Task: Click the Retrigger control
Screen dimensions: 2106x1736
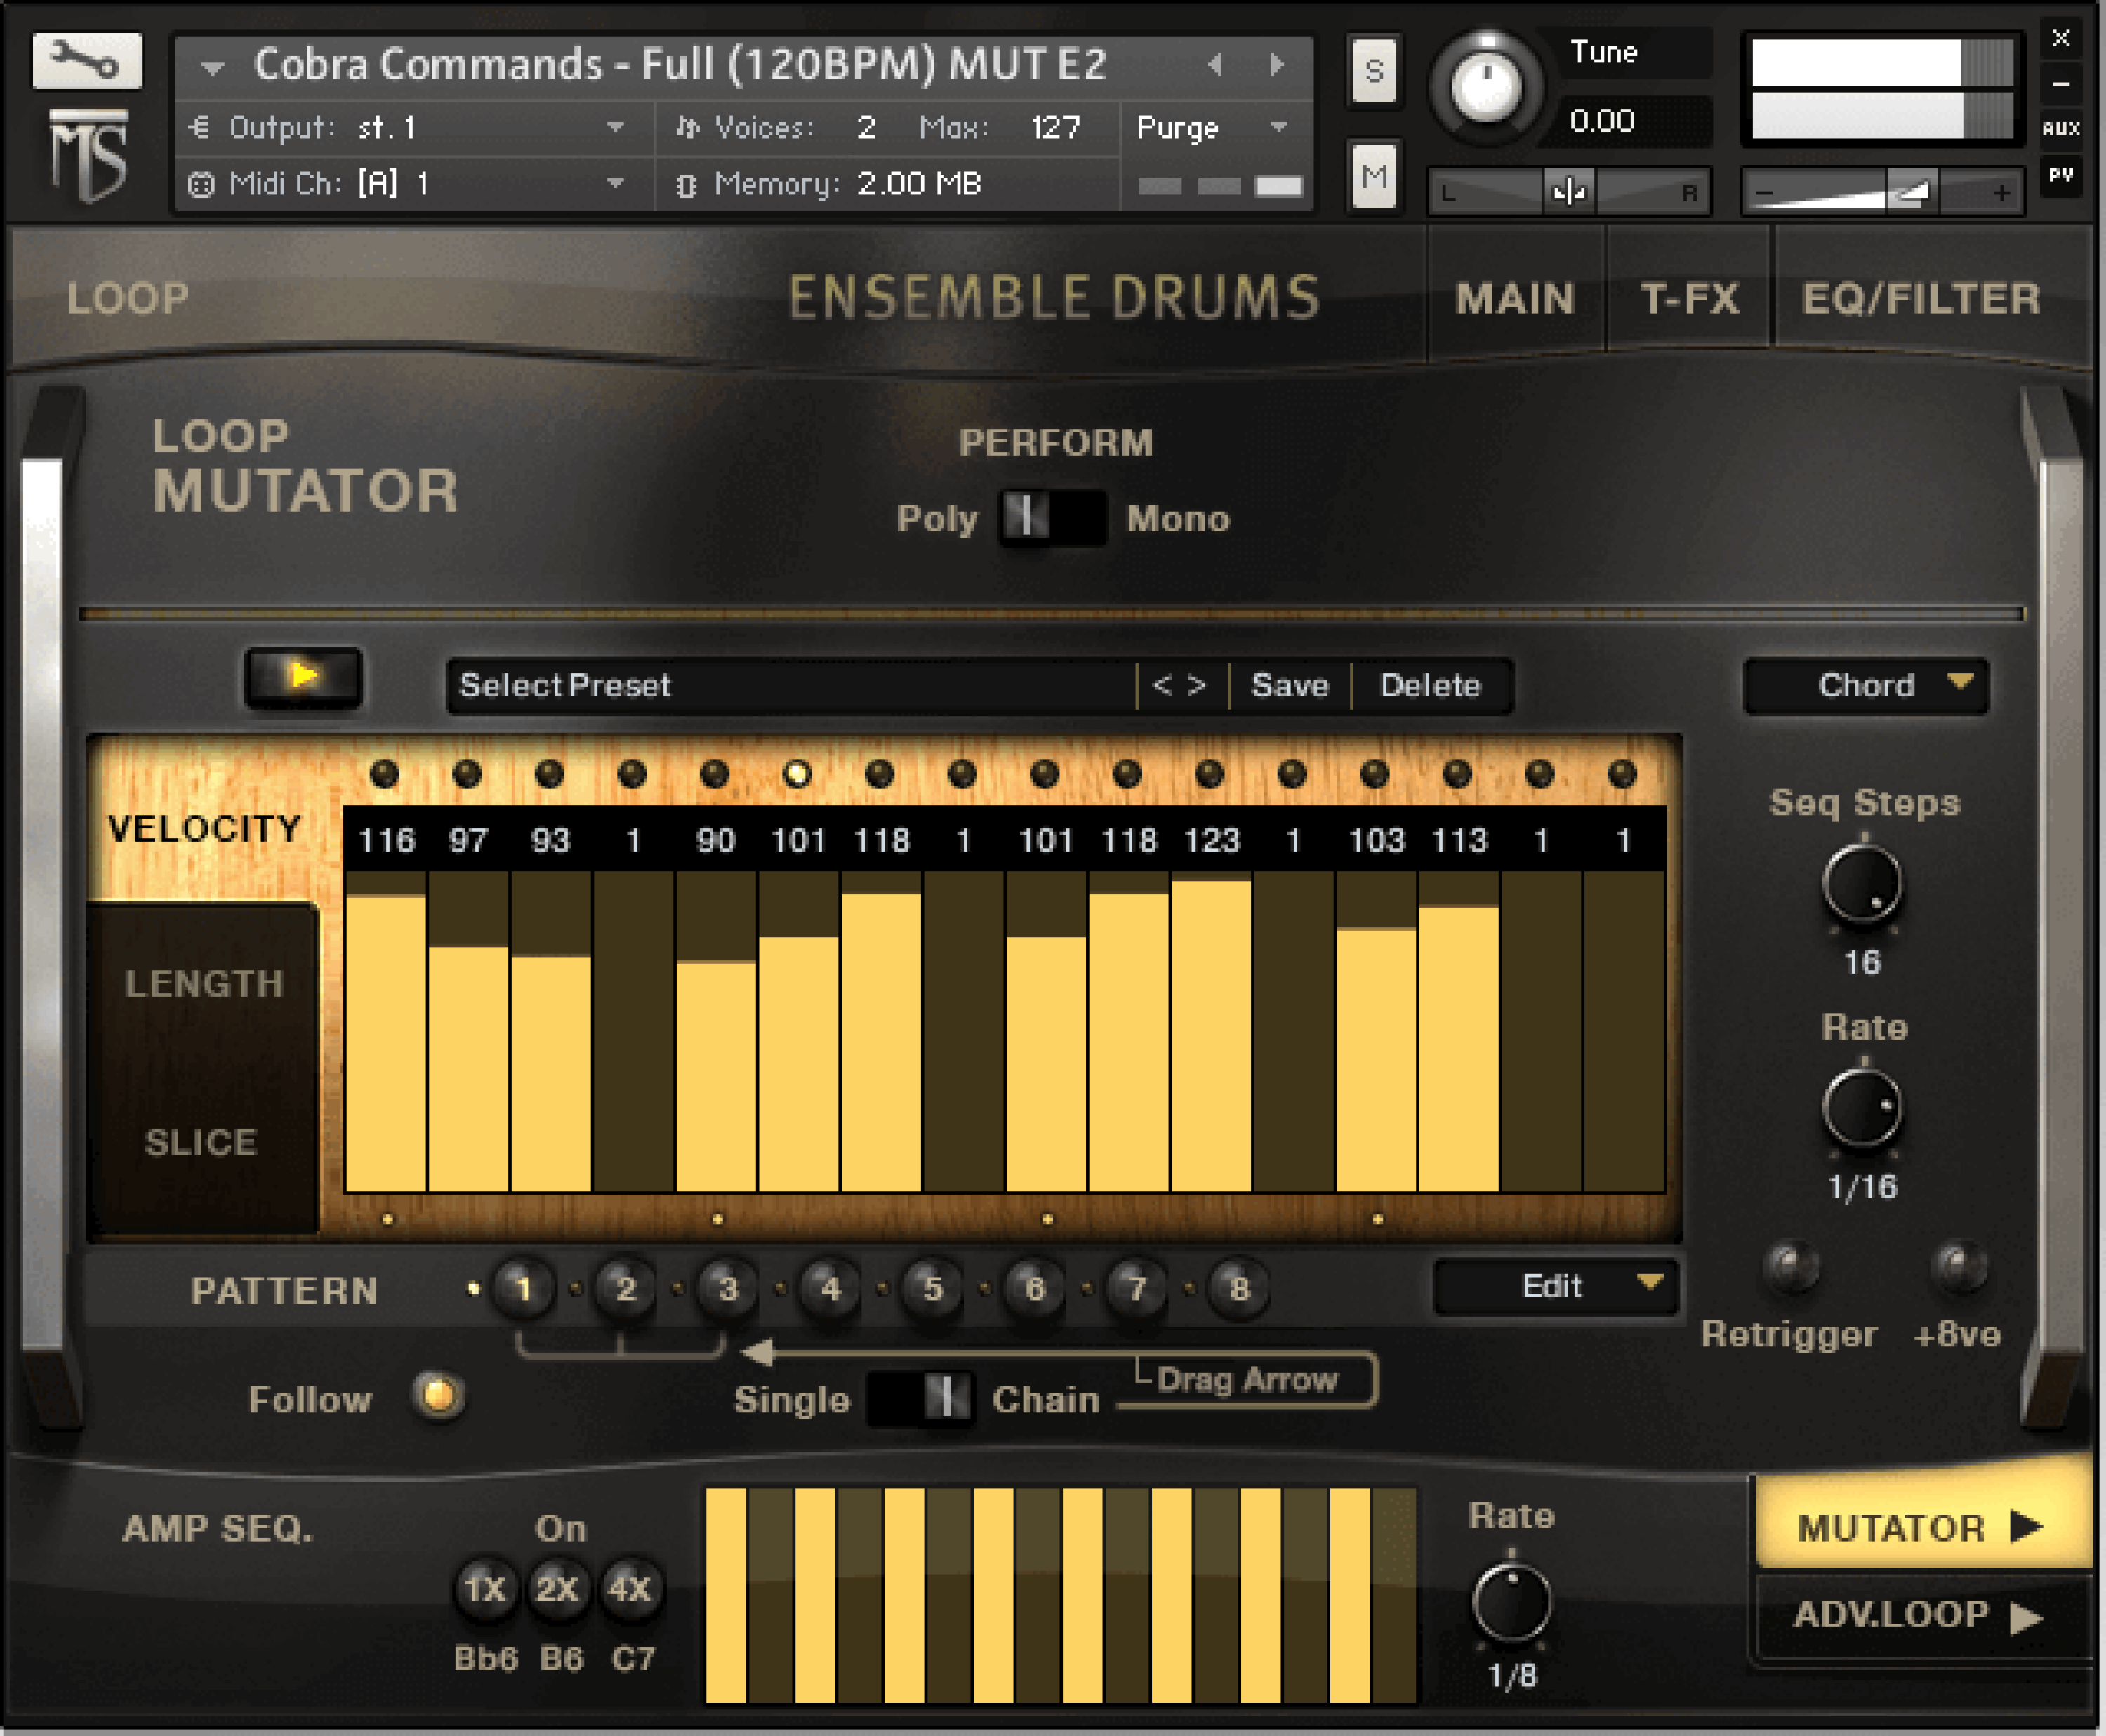Action: click(x=1790, y=1265)
